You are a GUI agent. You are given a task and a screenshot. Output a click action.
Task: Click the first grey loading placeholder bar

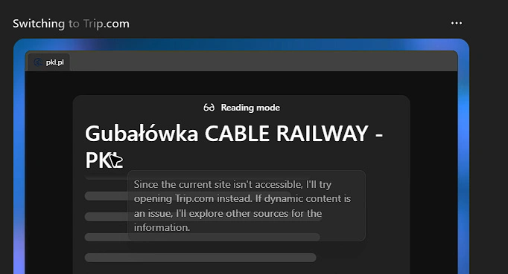pyautogui.click(x=107, y=196)
